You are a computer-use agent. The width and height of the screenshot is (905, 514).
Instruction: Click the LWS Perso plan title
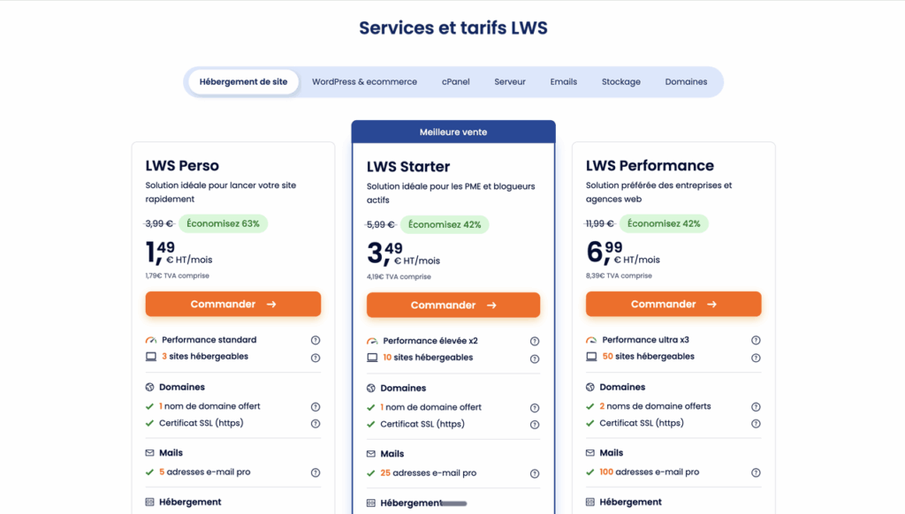(x=182, y=165)
